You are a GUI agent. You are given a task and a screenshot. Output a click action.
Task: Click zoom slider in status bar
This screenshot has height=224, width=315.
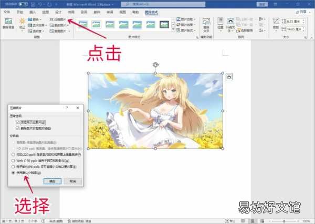284,221
